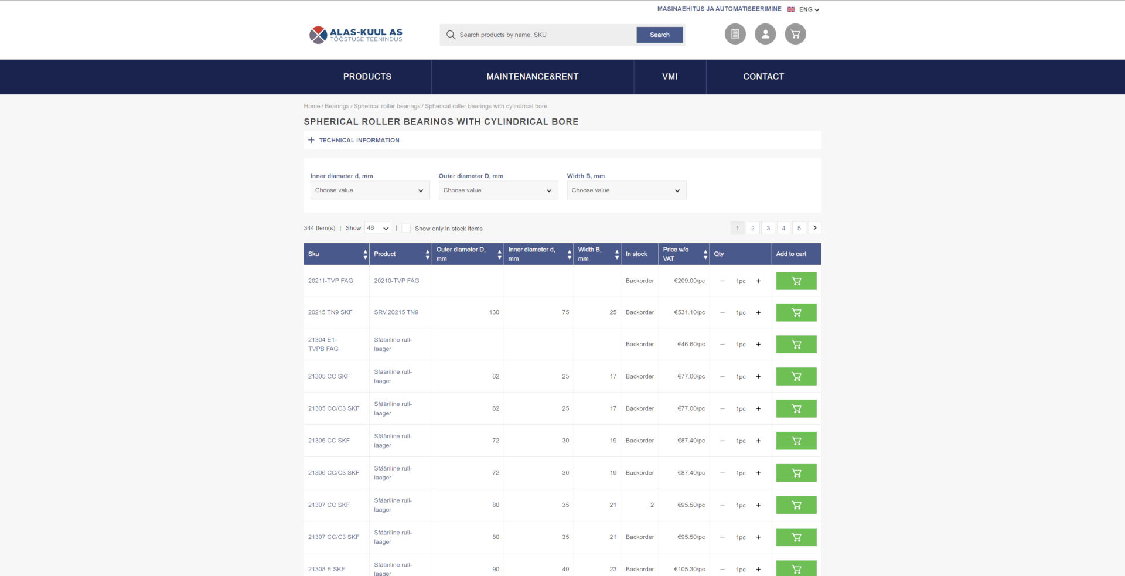Open the order list icon in header
Viewport: 1125px width, 576px height.
coord(735,34)
